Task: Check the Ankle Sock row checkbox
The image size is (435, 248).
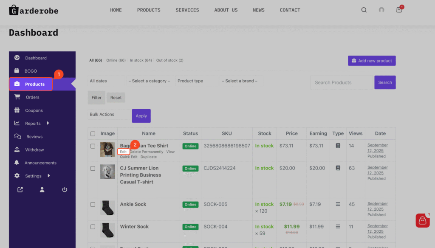Action: point(93,204)
